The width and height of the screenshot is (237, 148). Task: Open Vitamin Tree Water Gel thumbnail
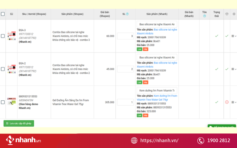coord(12,101)
